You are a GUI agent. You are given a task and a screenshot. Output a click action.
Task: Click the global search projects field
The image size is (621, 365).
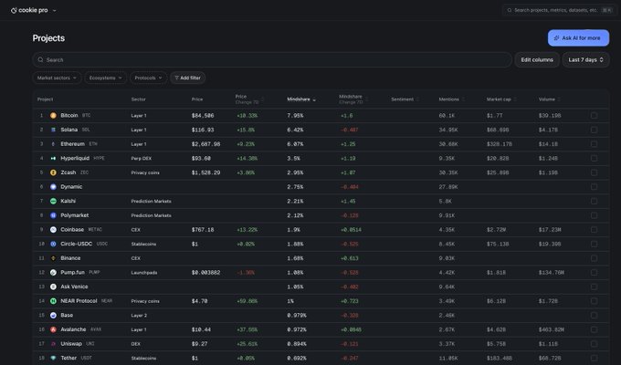[x=558, y=10]
